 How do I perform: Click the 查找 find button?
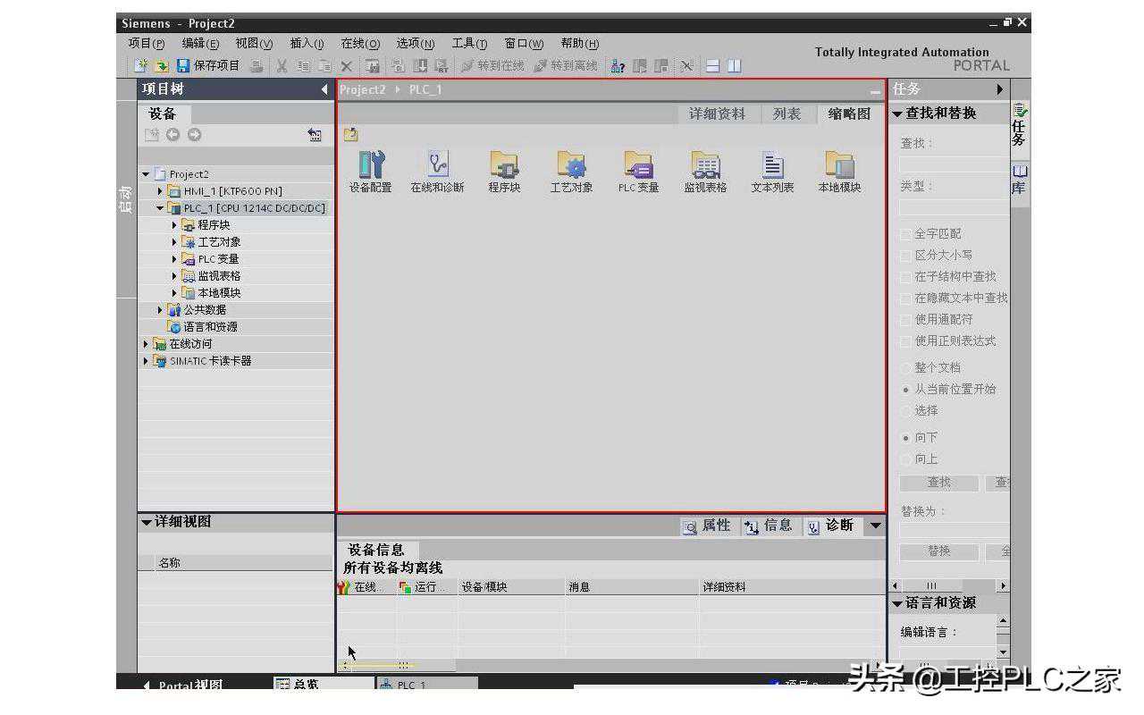coord(938,483)
